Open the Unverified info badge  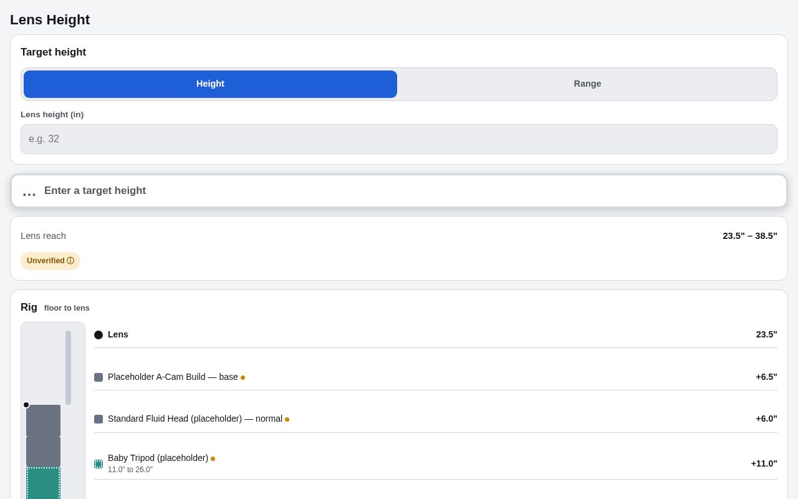50,261
